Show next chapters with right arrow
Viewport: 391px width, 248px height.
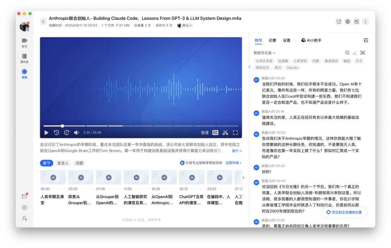tap(243, 177)
